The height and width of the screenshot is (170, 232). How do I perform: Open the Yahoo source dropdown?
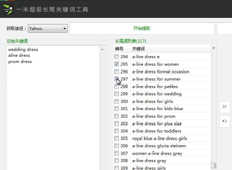click(48, 29)
